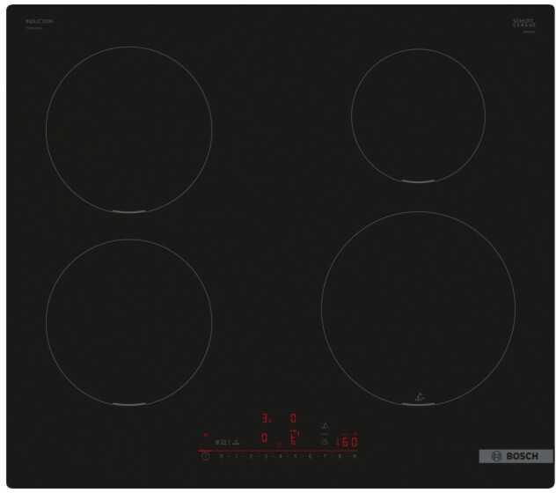Tap frying sensor icon in control panel
This screenshot has height=493, width=556.
[324, 425]
